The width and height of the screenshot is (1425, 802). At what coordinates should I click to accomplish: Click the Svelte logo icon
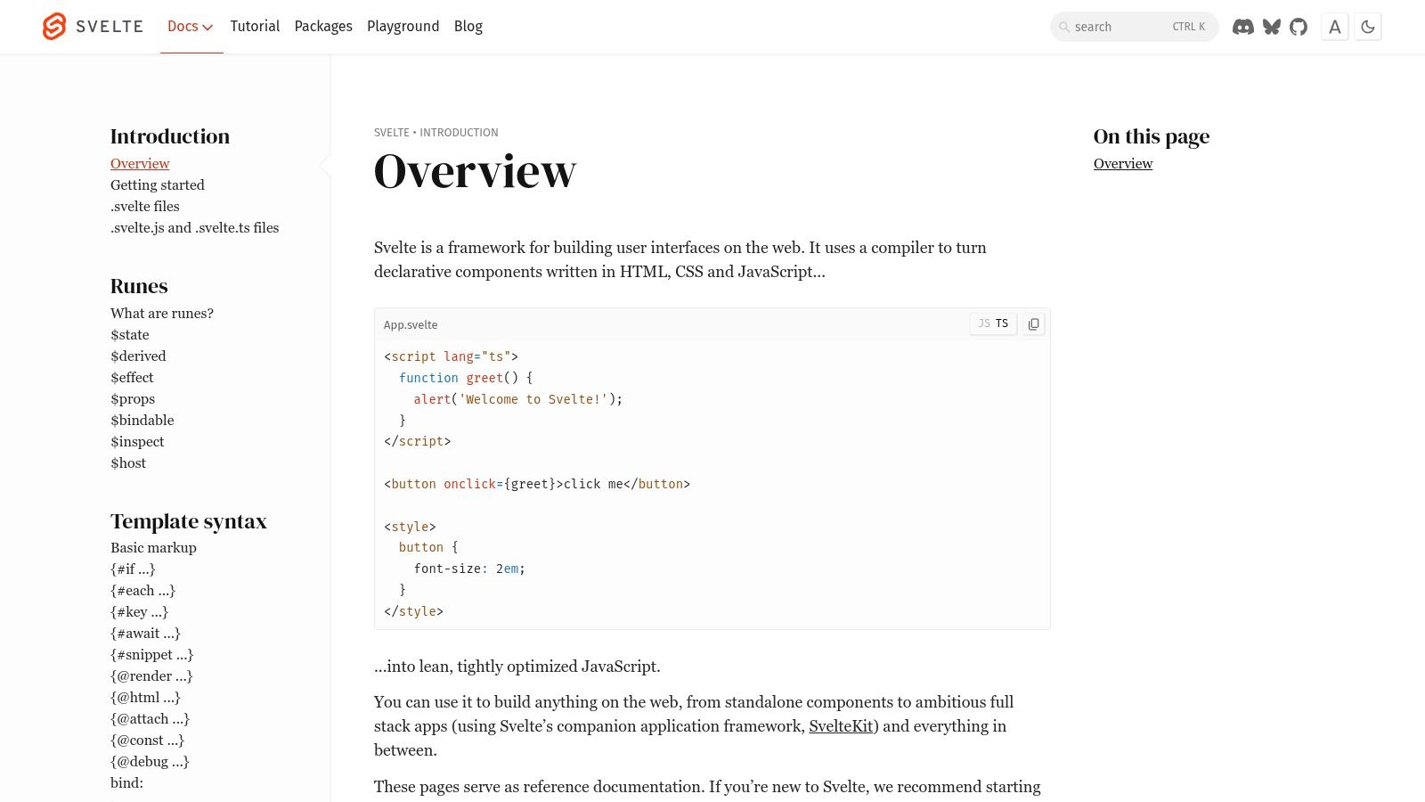pos(54,27)
